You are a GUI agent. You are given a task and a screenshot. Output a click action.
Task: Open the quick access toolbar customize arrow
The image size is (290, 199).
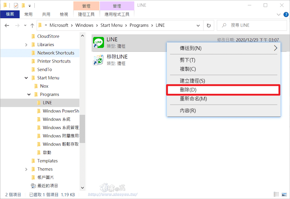[30, 6]
